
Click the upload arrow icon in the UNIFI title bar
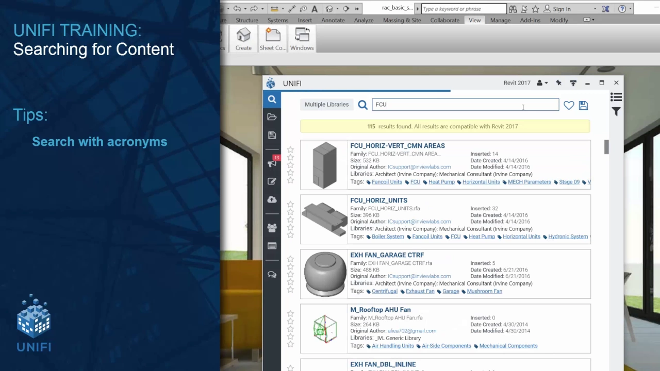point(573,83)
